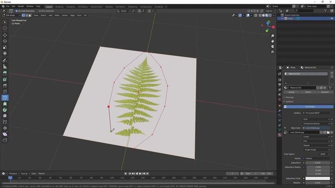
Task: Open the GGX distribution dropdown
Action: 316,120
